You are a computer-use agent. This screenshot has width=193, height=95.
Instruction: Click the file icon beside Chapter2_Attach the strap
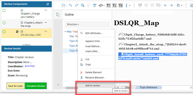(22, 22)
